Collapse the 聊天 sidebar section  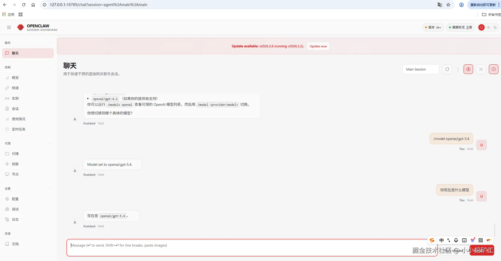click(x=28, y=43)
